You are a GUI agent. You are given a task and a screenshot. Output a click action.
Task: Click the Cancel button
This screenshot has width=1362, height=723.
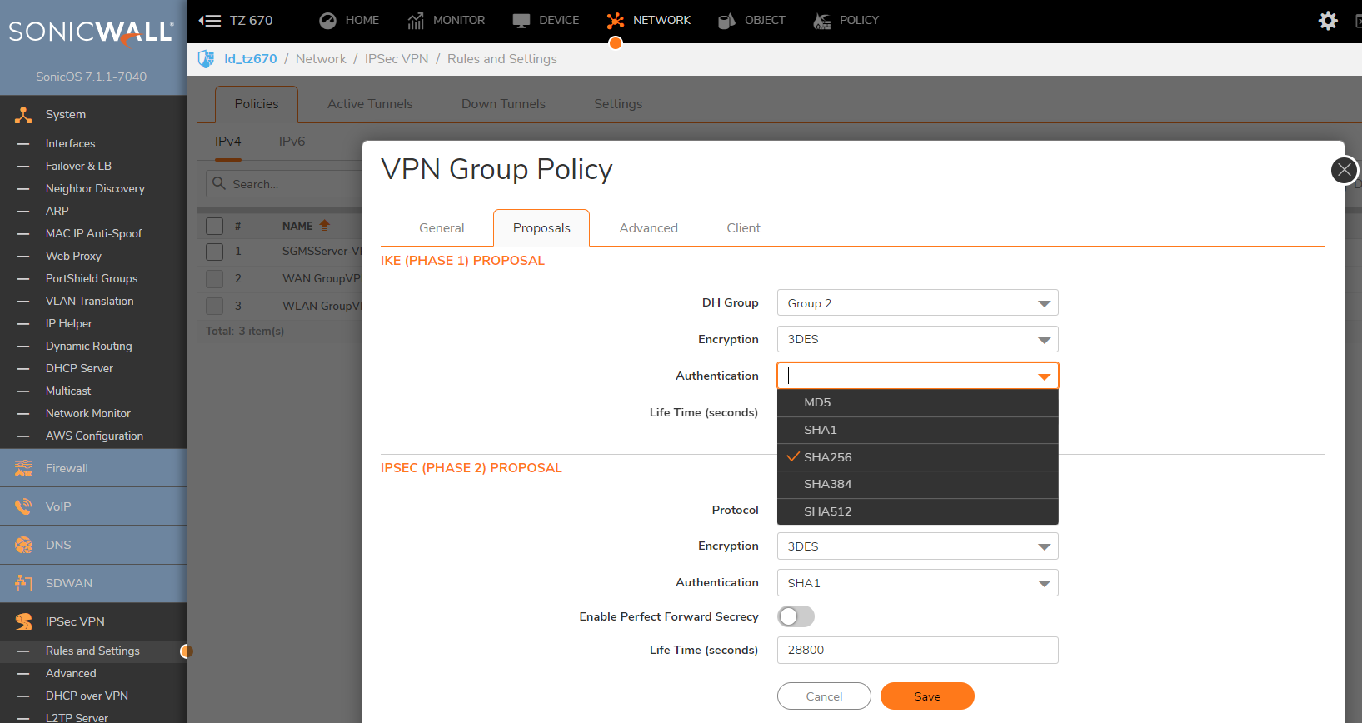click(824, 696)
